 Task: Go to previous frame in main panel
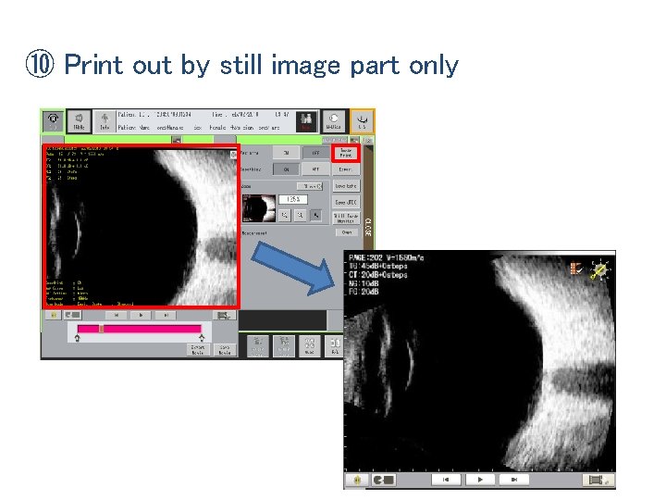coord(116,315)
